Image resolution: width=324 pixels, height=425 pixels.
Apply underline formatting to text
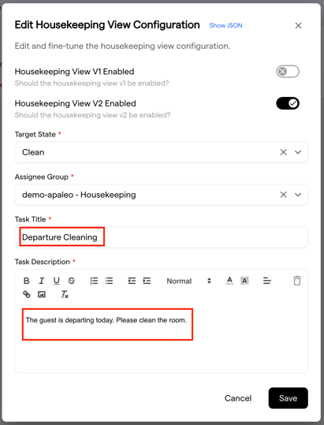point(56,281)
